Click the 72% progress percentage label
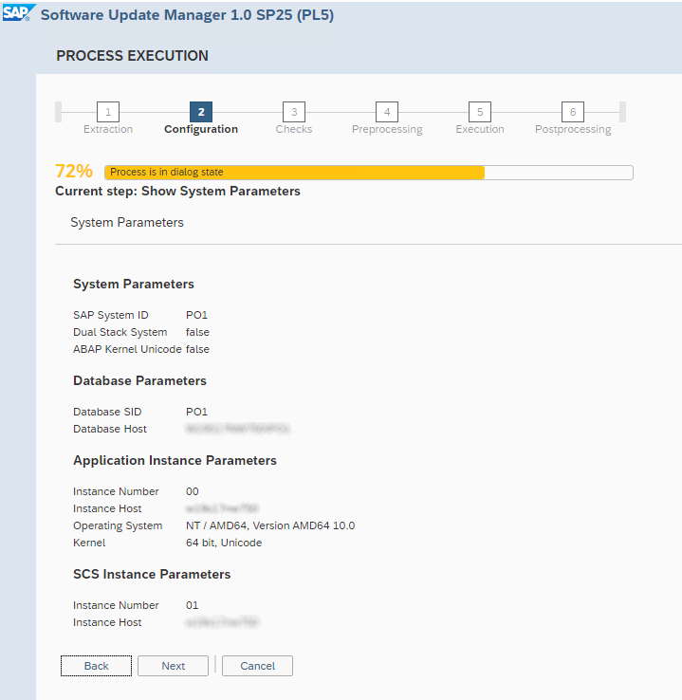682x700 pixels. (x=74, y=172)
